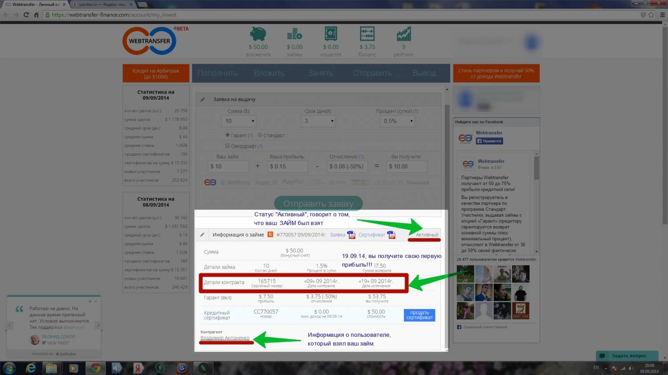Open the PDF icon next to Сертификат

pyautogui.click(x=391, y=234)
